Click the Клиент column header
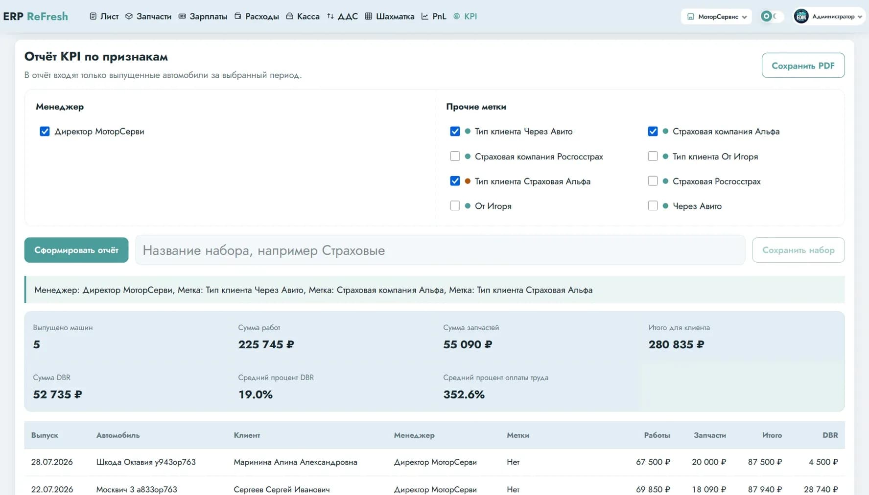 pyautogui.click(x=247, y=435)
